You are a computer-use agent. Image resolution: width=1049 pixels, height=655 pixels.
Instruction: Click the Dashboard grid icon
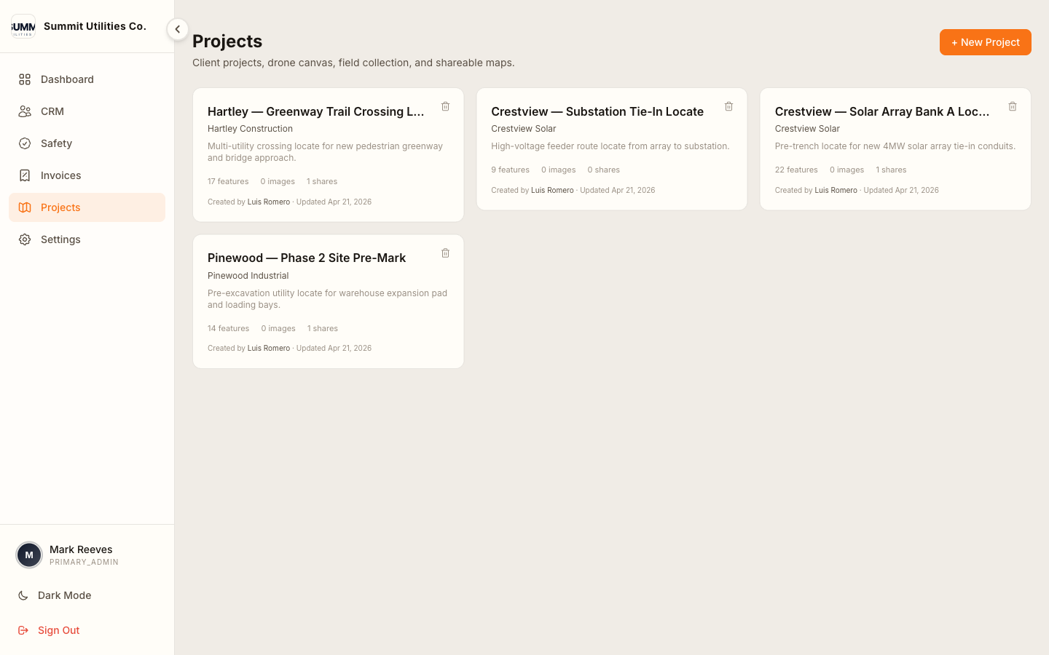[25, 79]
